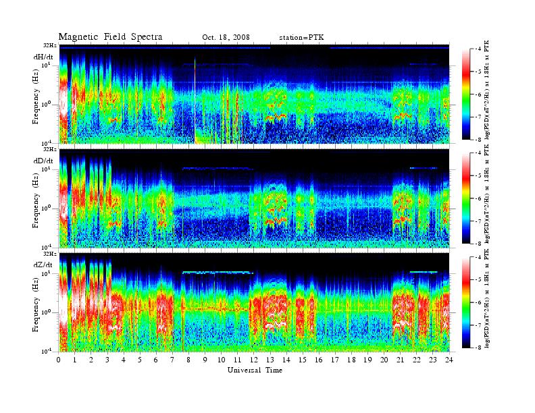Click hour tick "12" on the time axis
This screenshot has height=413, width=535.
pyautogui.click(x=254, y=360)
